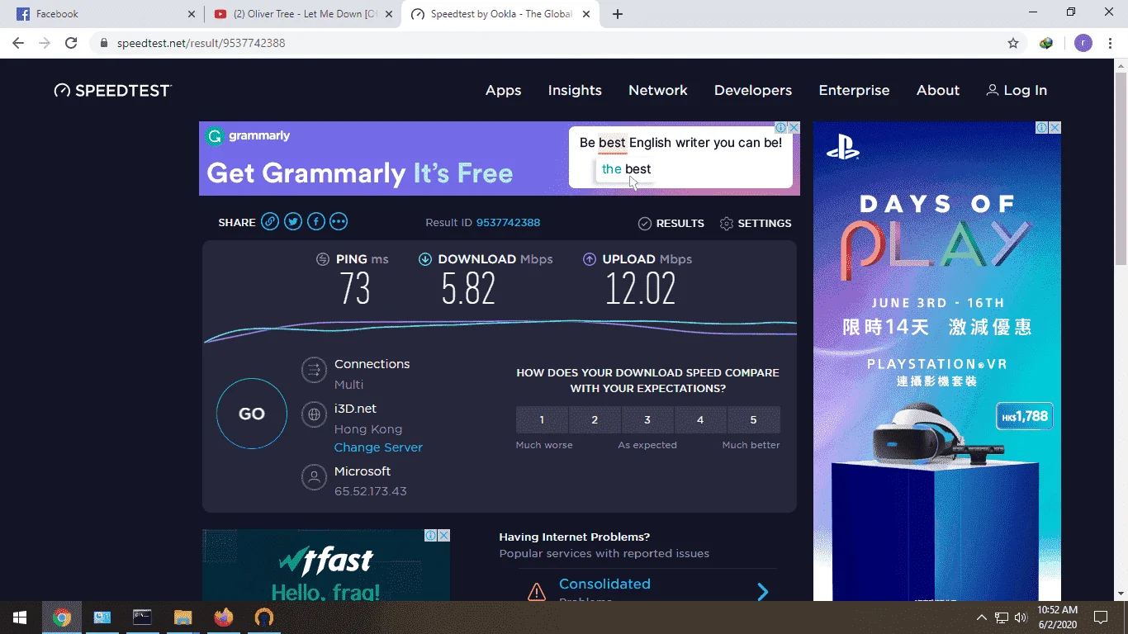
Task: Expand the Consolidated problems entry chevron
Action: 763,591
